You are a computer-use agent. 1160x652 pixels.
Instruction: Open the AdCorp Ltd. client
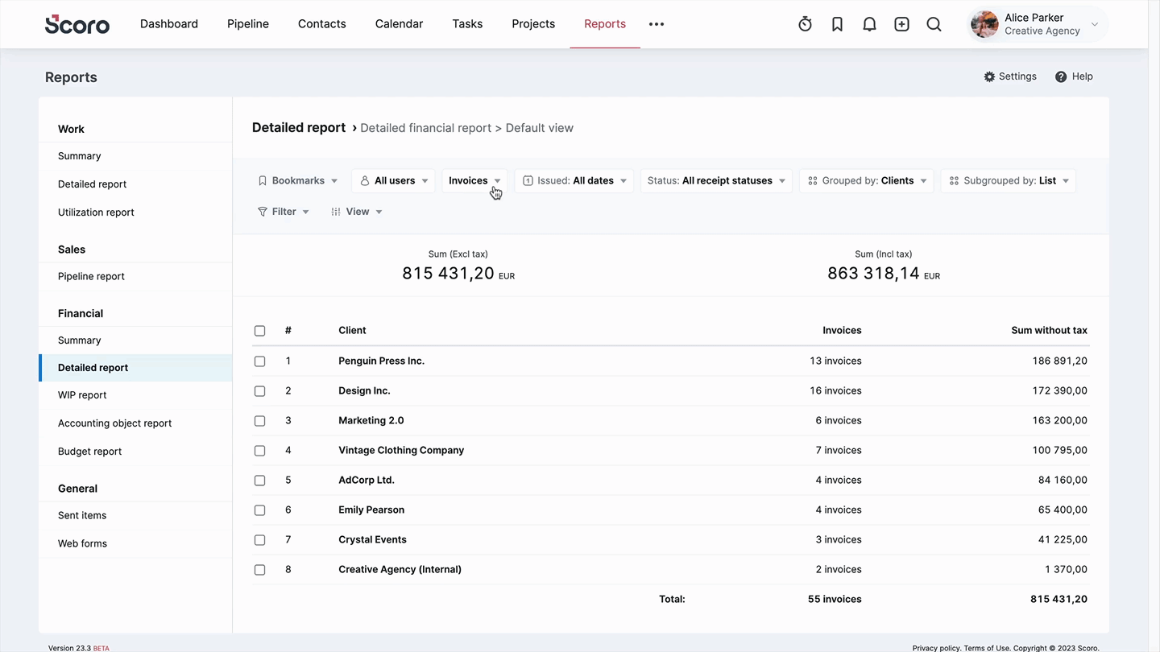367,481
